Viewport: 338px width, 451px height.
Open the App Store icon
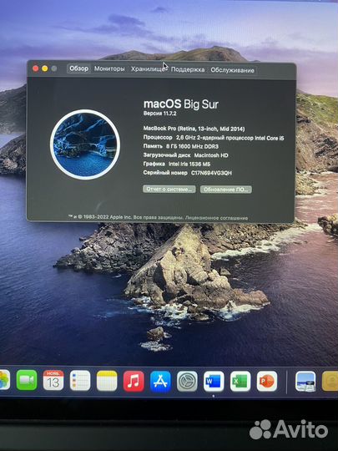(160, 381)
